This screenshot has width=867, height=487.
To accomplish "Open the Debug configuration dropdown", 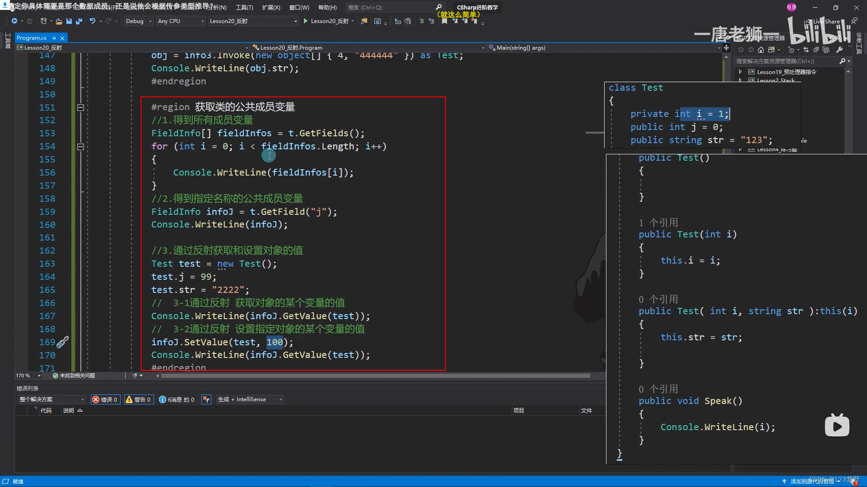I will click(139, 21).
